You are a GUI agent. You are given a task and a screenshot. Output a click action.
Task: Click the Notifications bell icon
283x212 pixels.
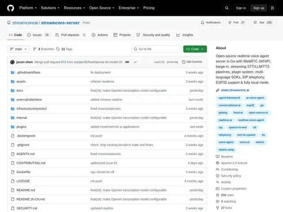pos(203,23)
